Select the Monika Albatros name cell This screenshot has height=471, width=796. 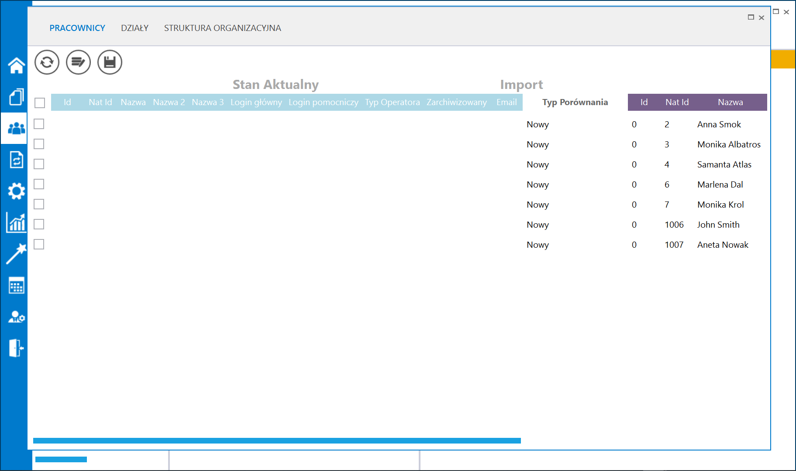click(729, 144)
